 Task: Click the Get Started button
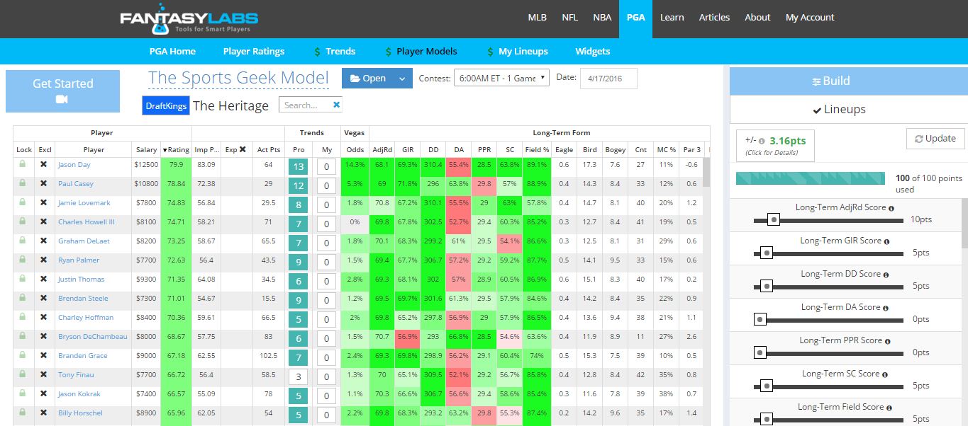[62, 91]
